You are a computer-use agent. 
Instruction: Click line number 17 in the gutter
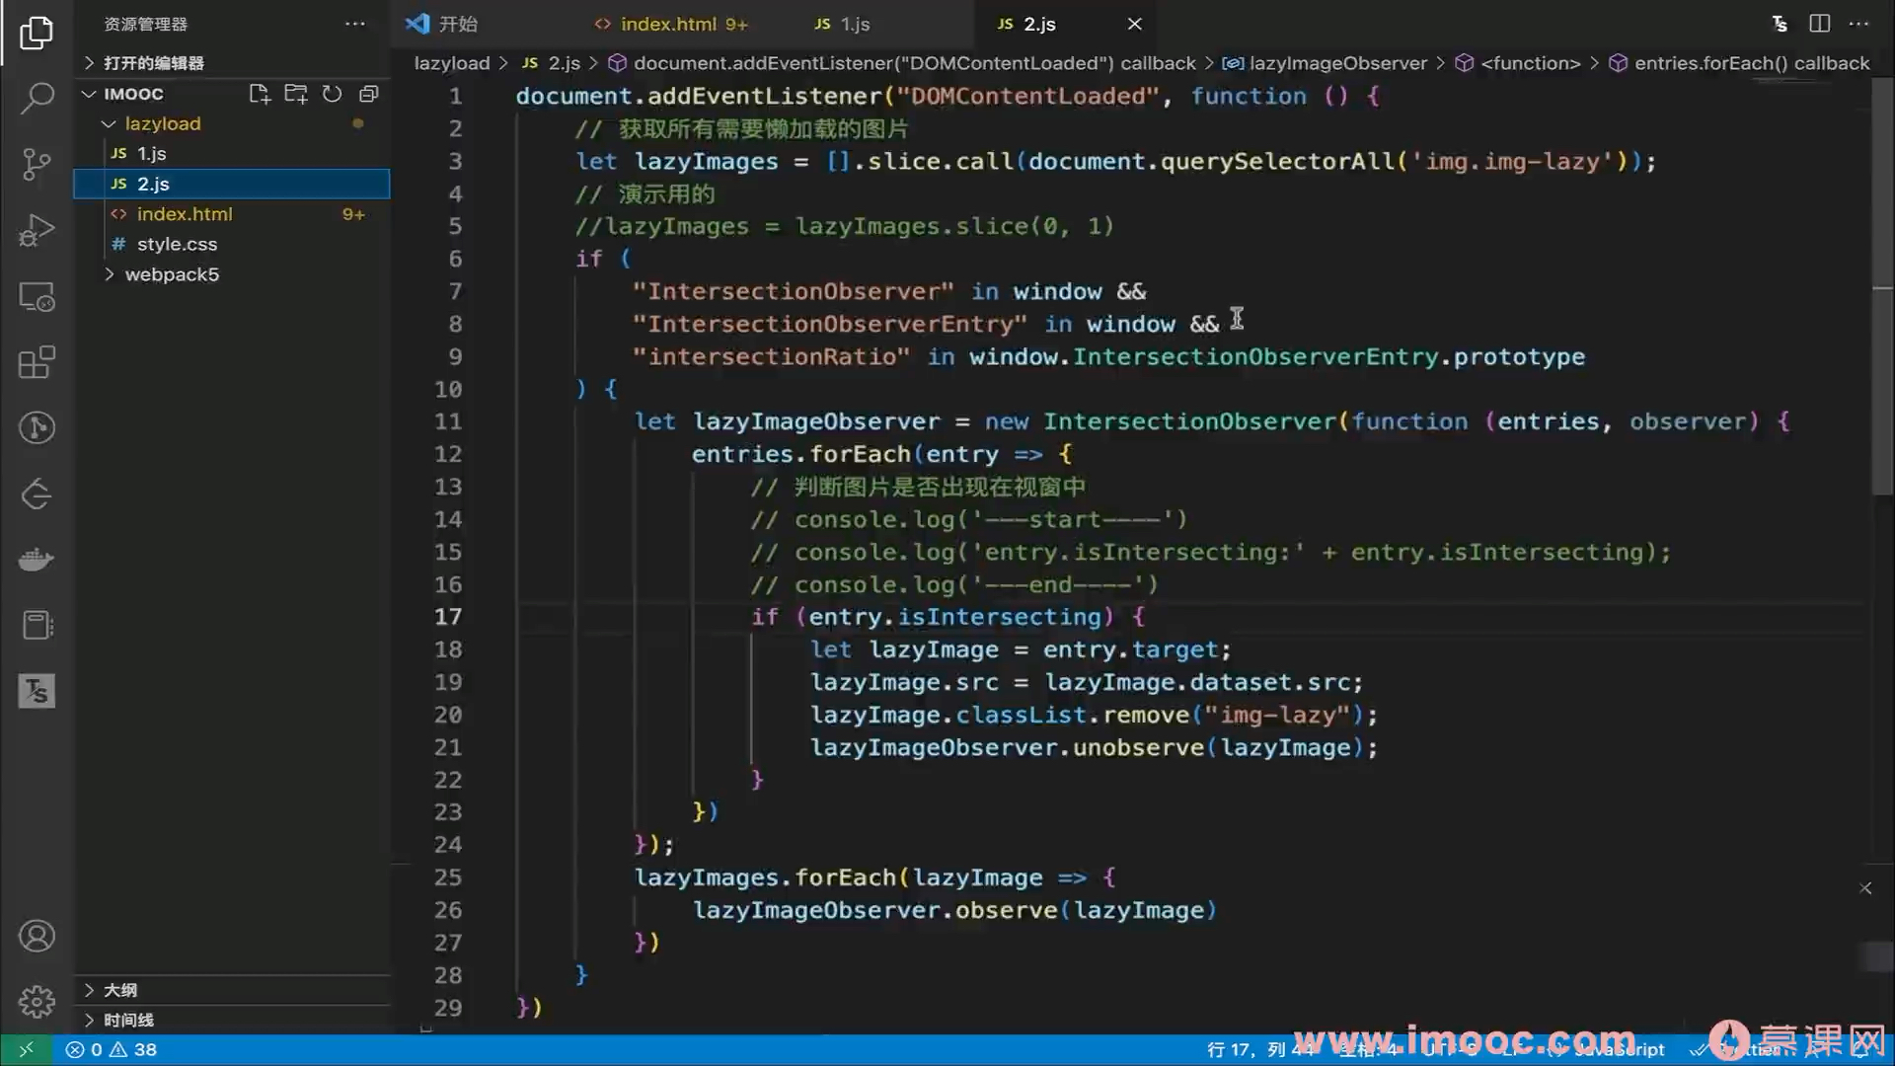coord(448,617)
